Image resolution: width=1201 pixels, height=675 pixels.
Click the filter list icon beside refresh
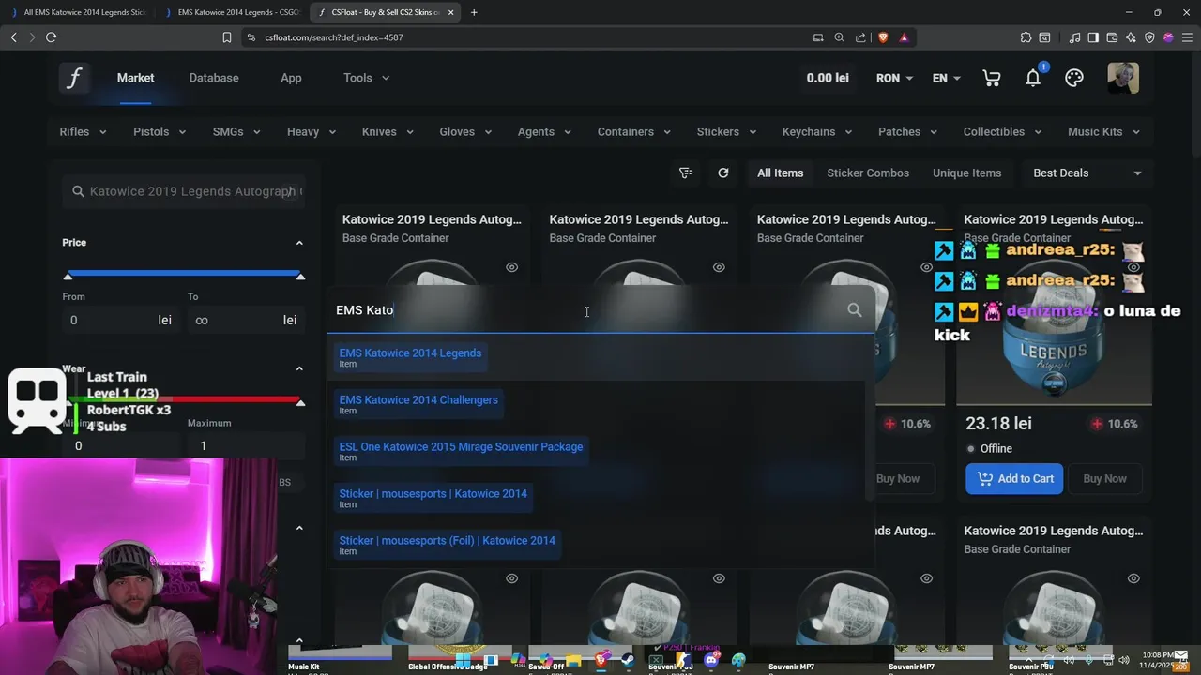686,172
